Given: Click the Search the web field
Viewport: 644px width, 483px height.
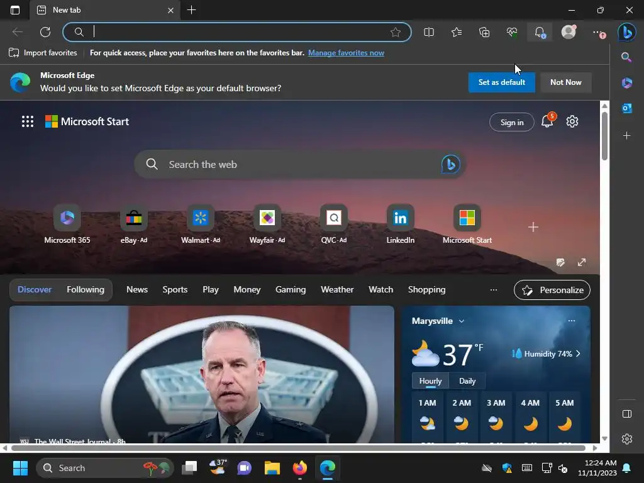Looking at the screenshot, I should (x=300, y=164).
